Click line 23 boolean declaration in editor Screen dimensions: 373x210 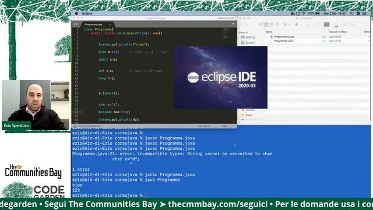tap(114, 112)
